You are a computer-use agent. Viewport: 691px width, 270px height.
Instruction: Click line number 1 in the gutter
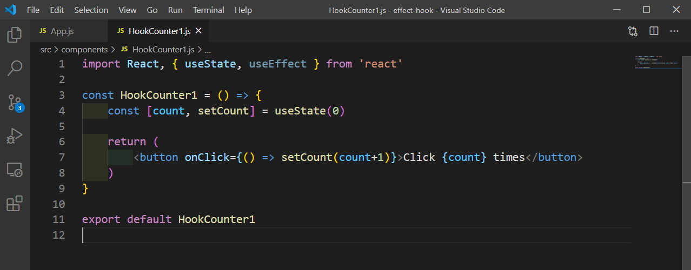(x=62, y=64)
